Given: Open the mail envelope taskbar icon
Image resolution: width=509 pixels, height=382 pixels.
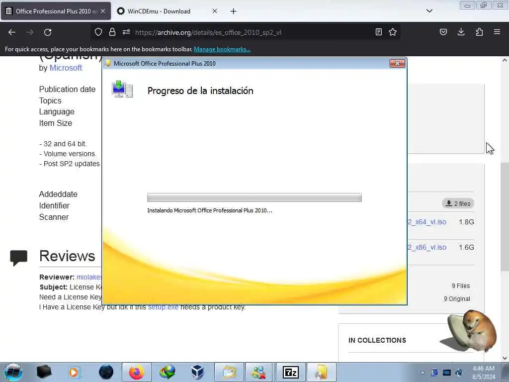Looking at the screenshot, I should 229,372.
